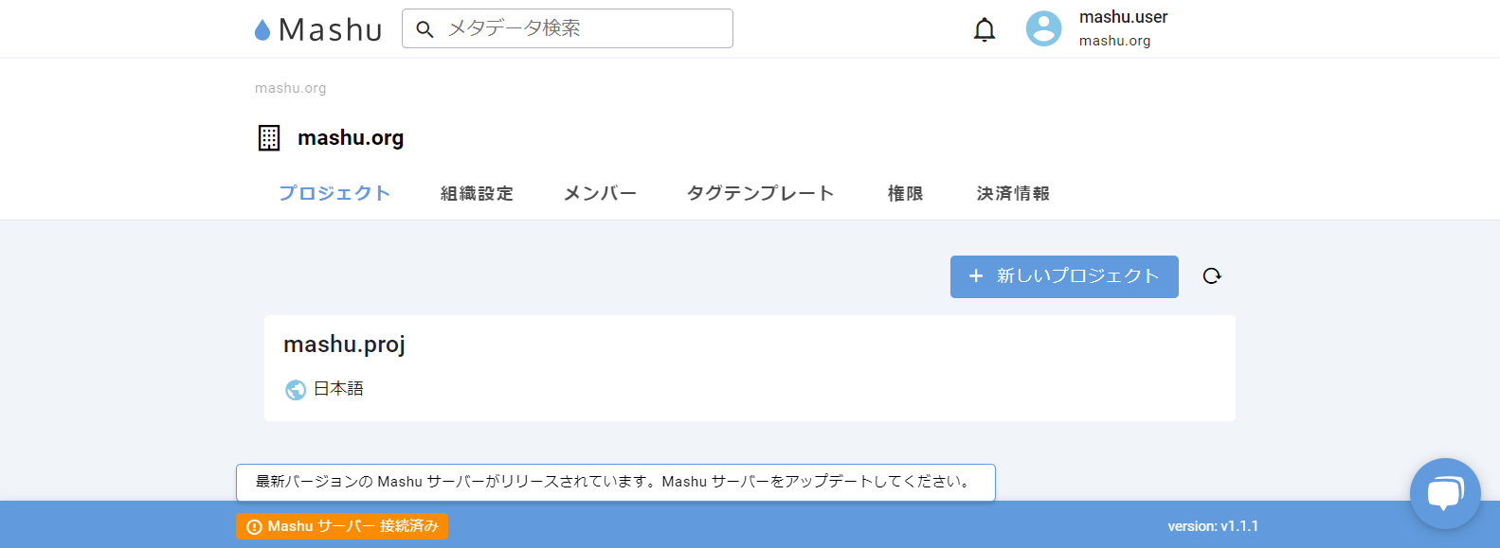1500x548 pixels.
Task: Click the mashu.org breadcrumb link
Action: coord(290,88)
